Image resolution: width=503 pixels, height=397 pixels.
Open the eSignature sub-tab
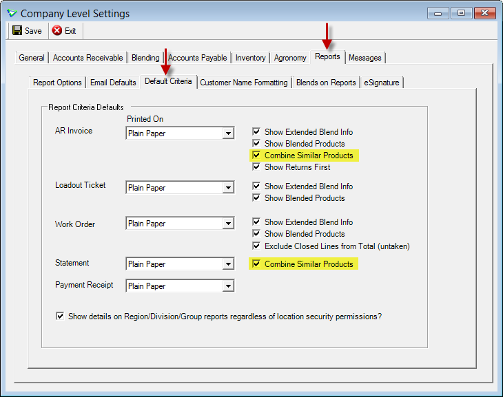382,83
